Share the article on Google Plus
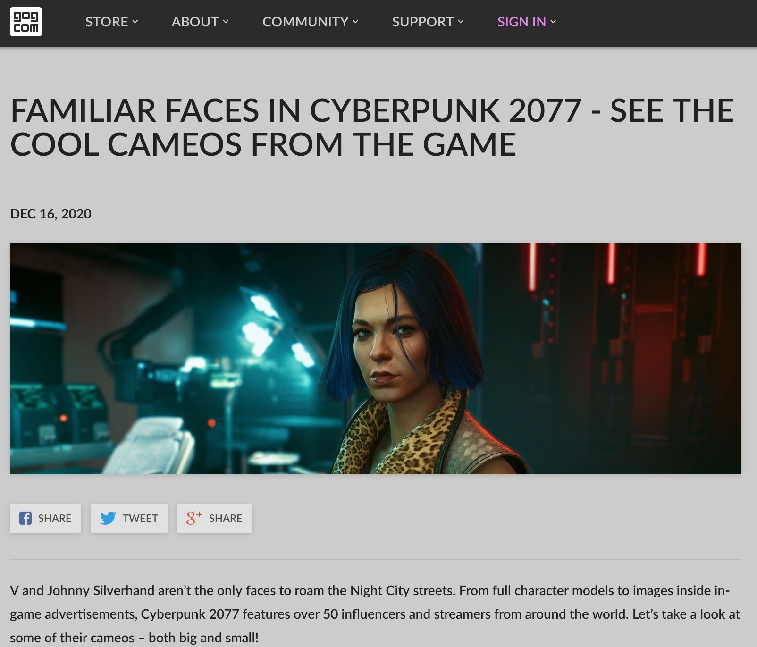Image resolution: width=757 pixels, height=647 pixels. pyautogui.click(x=214, y=519)
